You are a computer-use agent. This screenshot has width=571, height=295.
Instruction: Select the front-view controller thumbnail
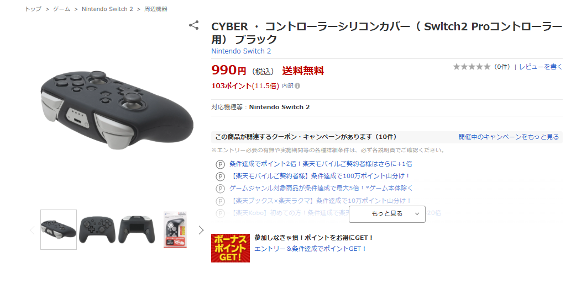pyautogui.click(x=97, y=229)
